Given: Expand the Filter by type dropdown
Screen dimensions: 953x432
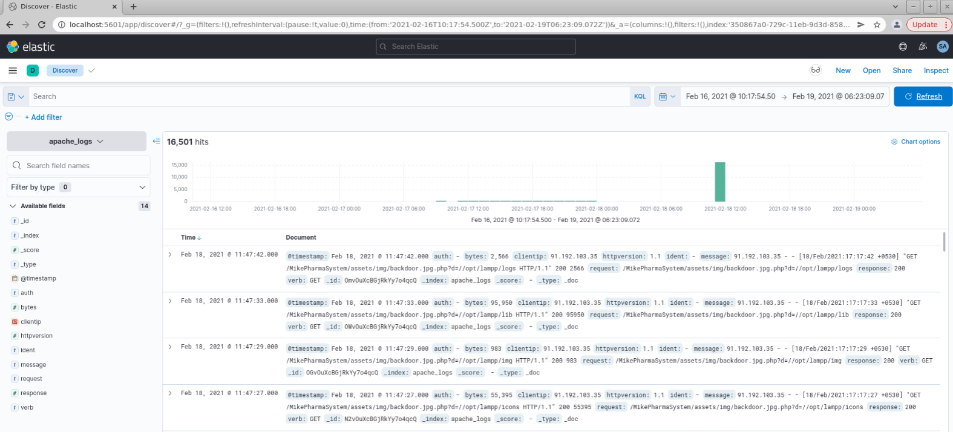Looking at the screenshot, I should pyautogui.click(x=78, y=188).
